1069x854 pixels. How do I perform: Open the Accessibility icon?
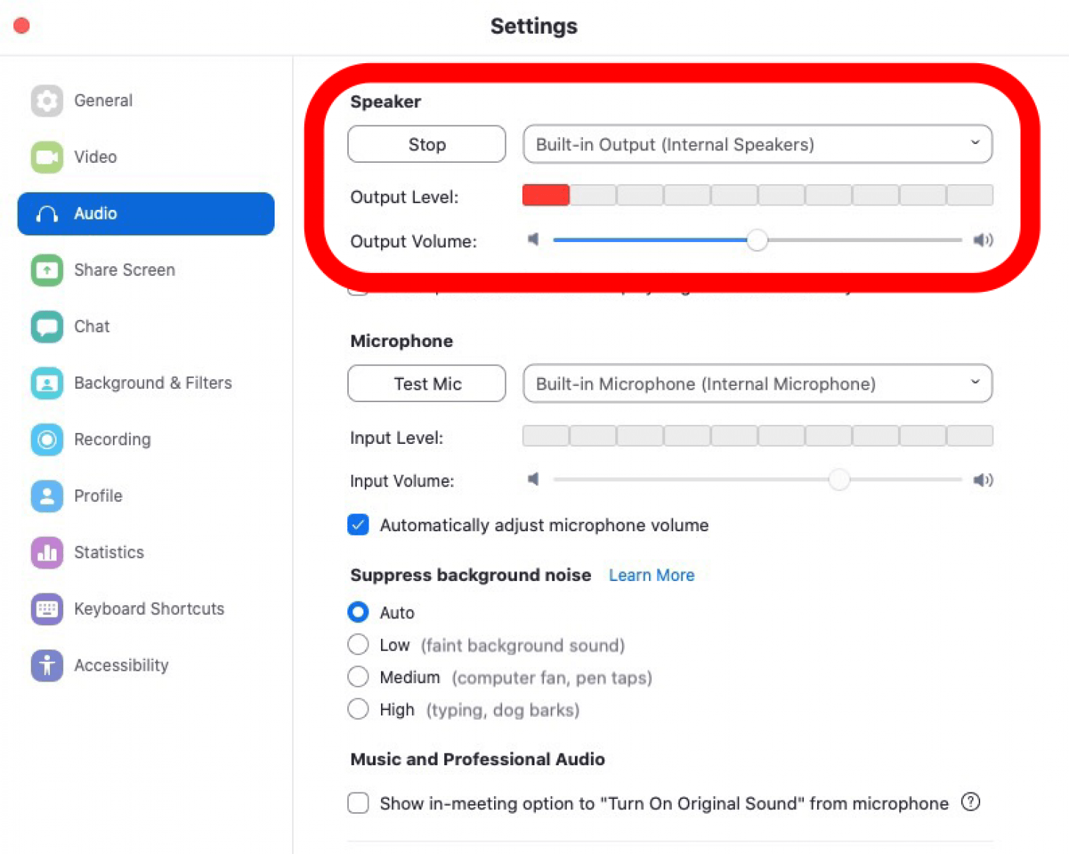tap(47, 665)
